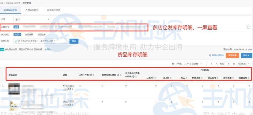This screenshot has width=253, height=115.
Task: Go to the previous page
Action: tap(206, 64)
